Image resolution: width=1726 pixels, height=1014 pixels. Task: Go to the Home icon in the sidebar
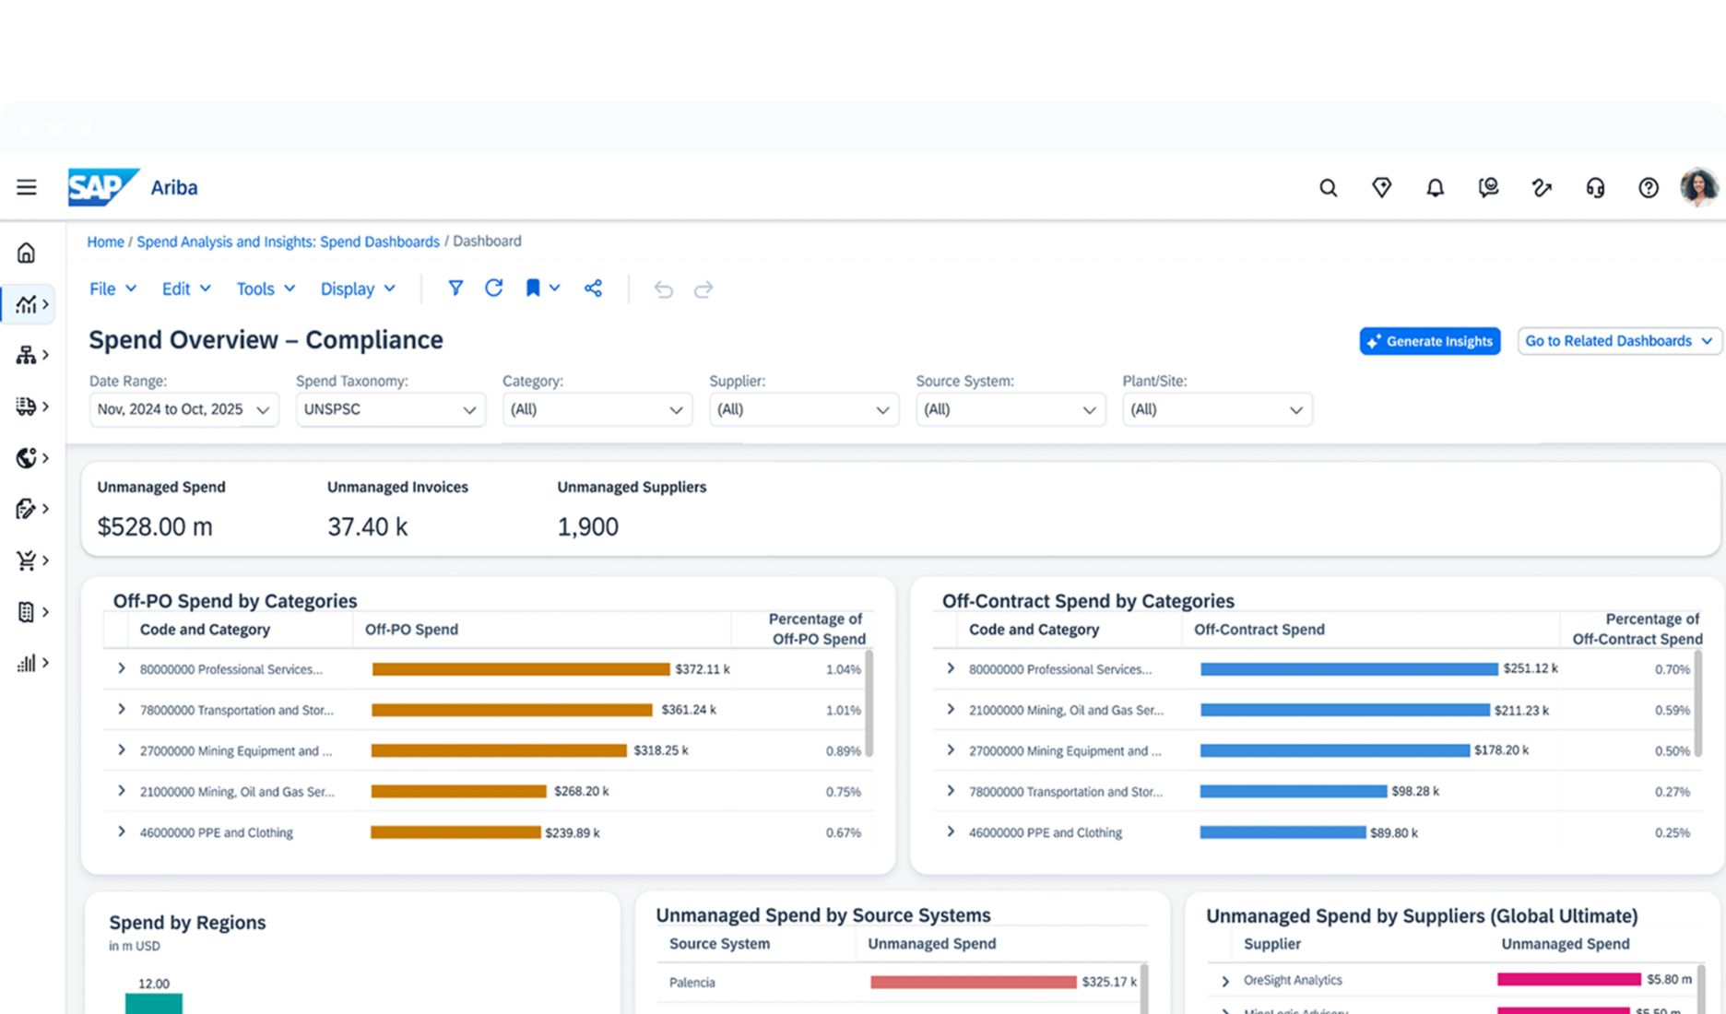(x=27, y=253)
